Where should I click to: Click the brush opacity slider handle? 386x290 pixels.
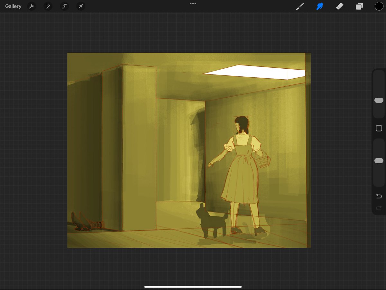(379, 160)
